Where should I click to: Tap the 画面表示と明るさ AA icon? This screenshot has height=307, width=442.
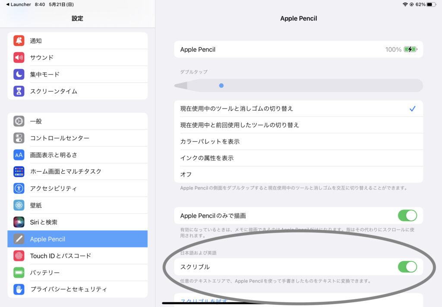pos(19,155)
